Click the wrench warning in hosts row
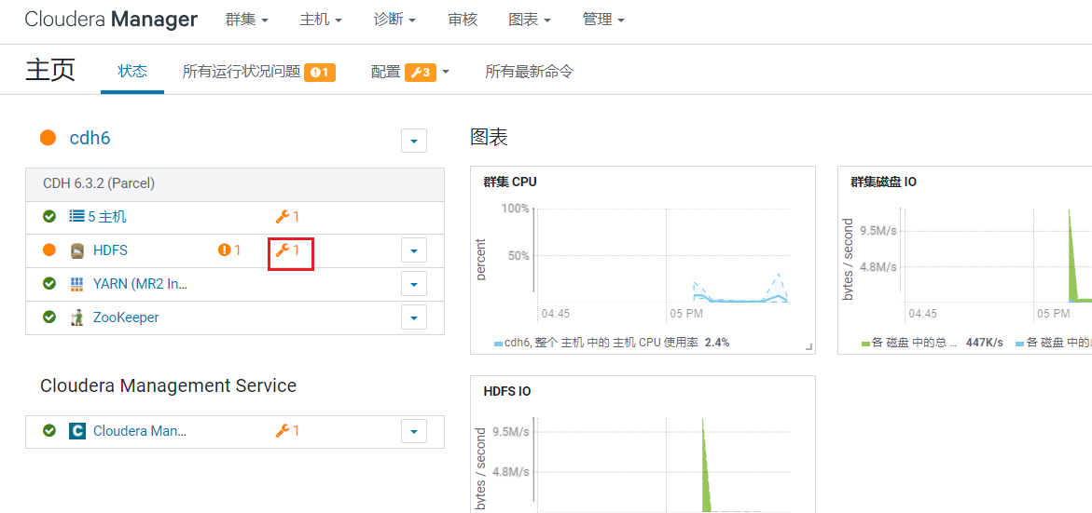Image resolution: width=1092 pixels, height=513 pixels. 287,217
